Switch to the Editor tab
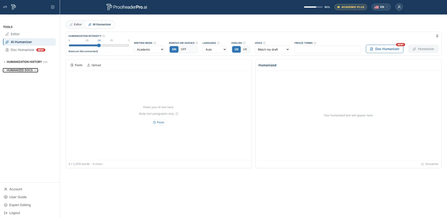Image resolution: width=447 pixels, height=218 pixels. click(x=76, y=25)
